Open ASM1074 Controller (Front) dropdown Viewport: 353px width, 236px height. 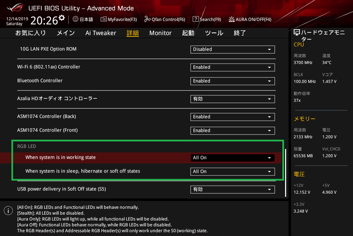(233, 131)
